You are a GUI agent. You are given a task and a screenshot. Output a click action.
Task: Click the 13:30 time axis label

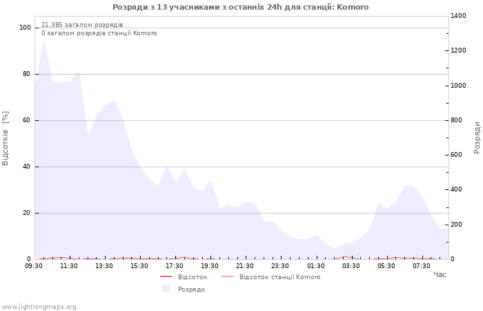pos(104,266)
